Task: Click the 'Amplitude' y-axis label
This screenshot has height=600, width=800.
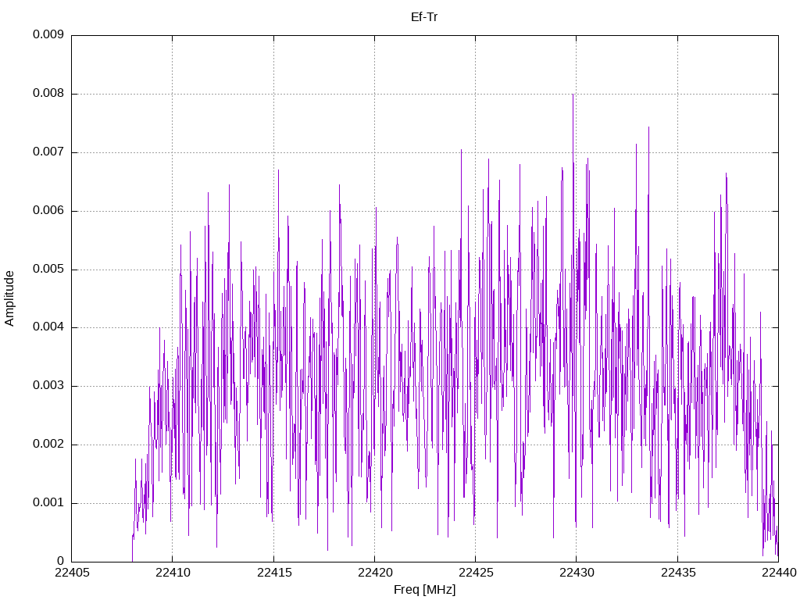Action: 9,298
